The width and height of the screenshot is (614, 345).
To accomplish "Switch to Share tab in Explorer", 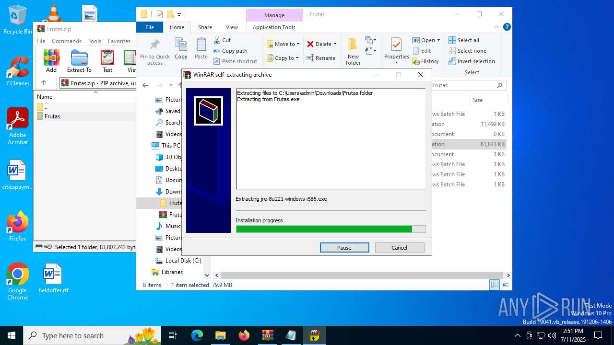I will (205, 27).
